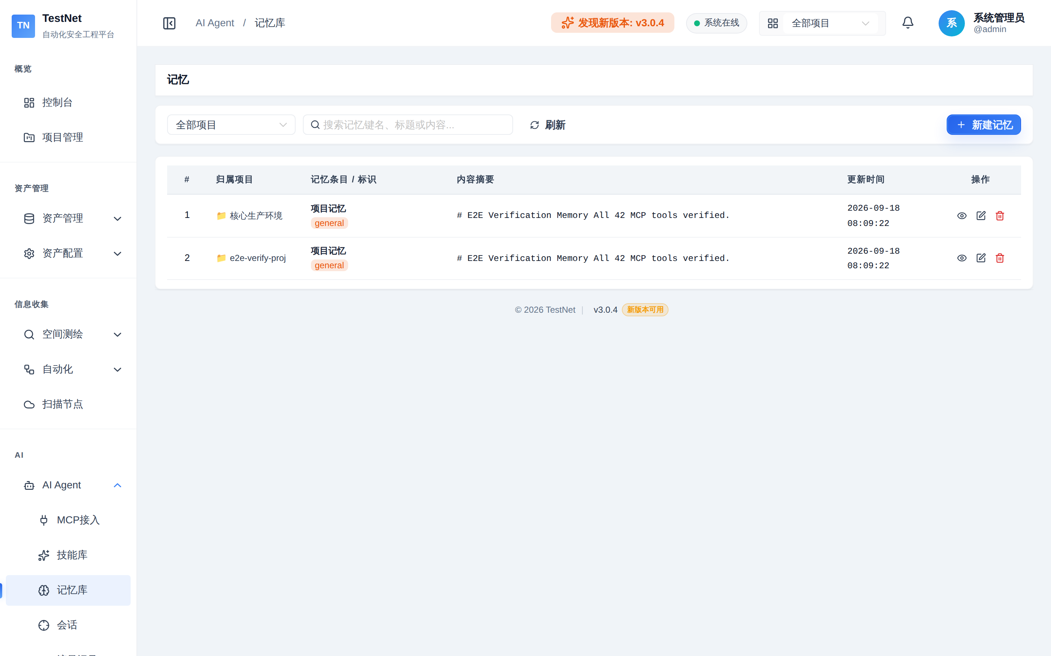The width and height of the screenshot is (1051, 656).
Task: Delete the 核心生产环境 memory entry
Action: 1000,216
